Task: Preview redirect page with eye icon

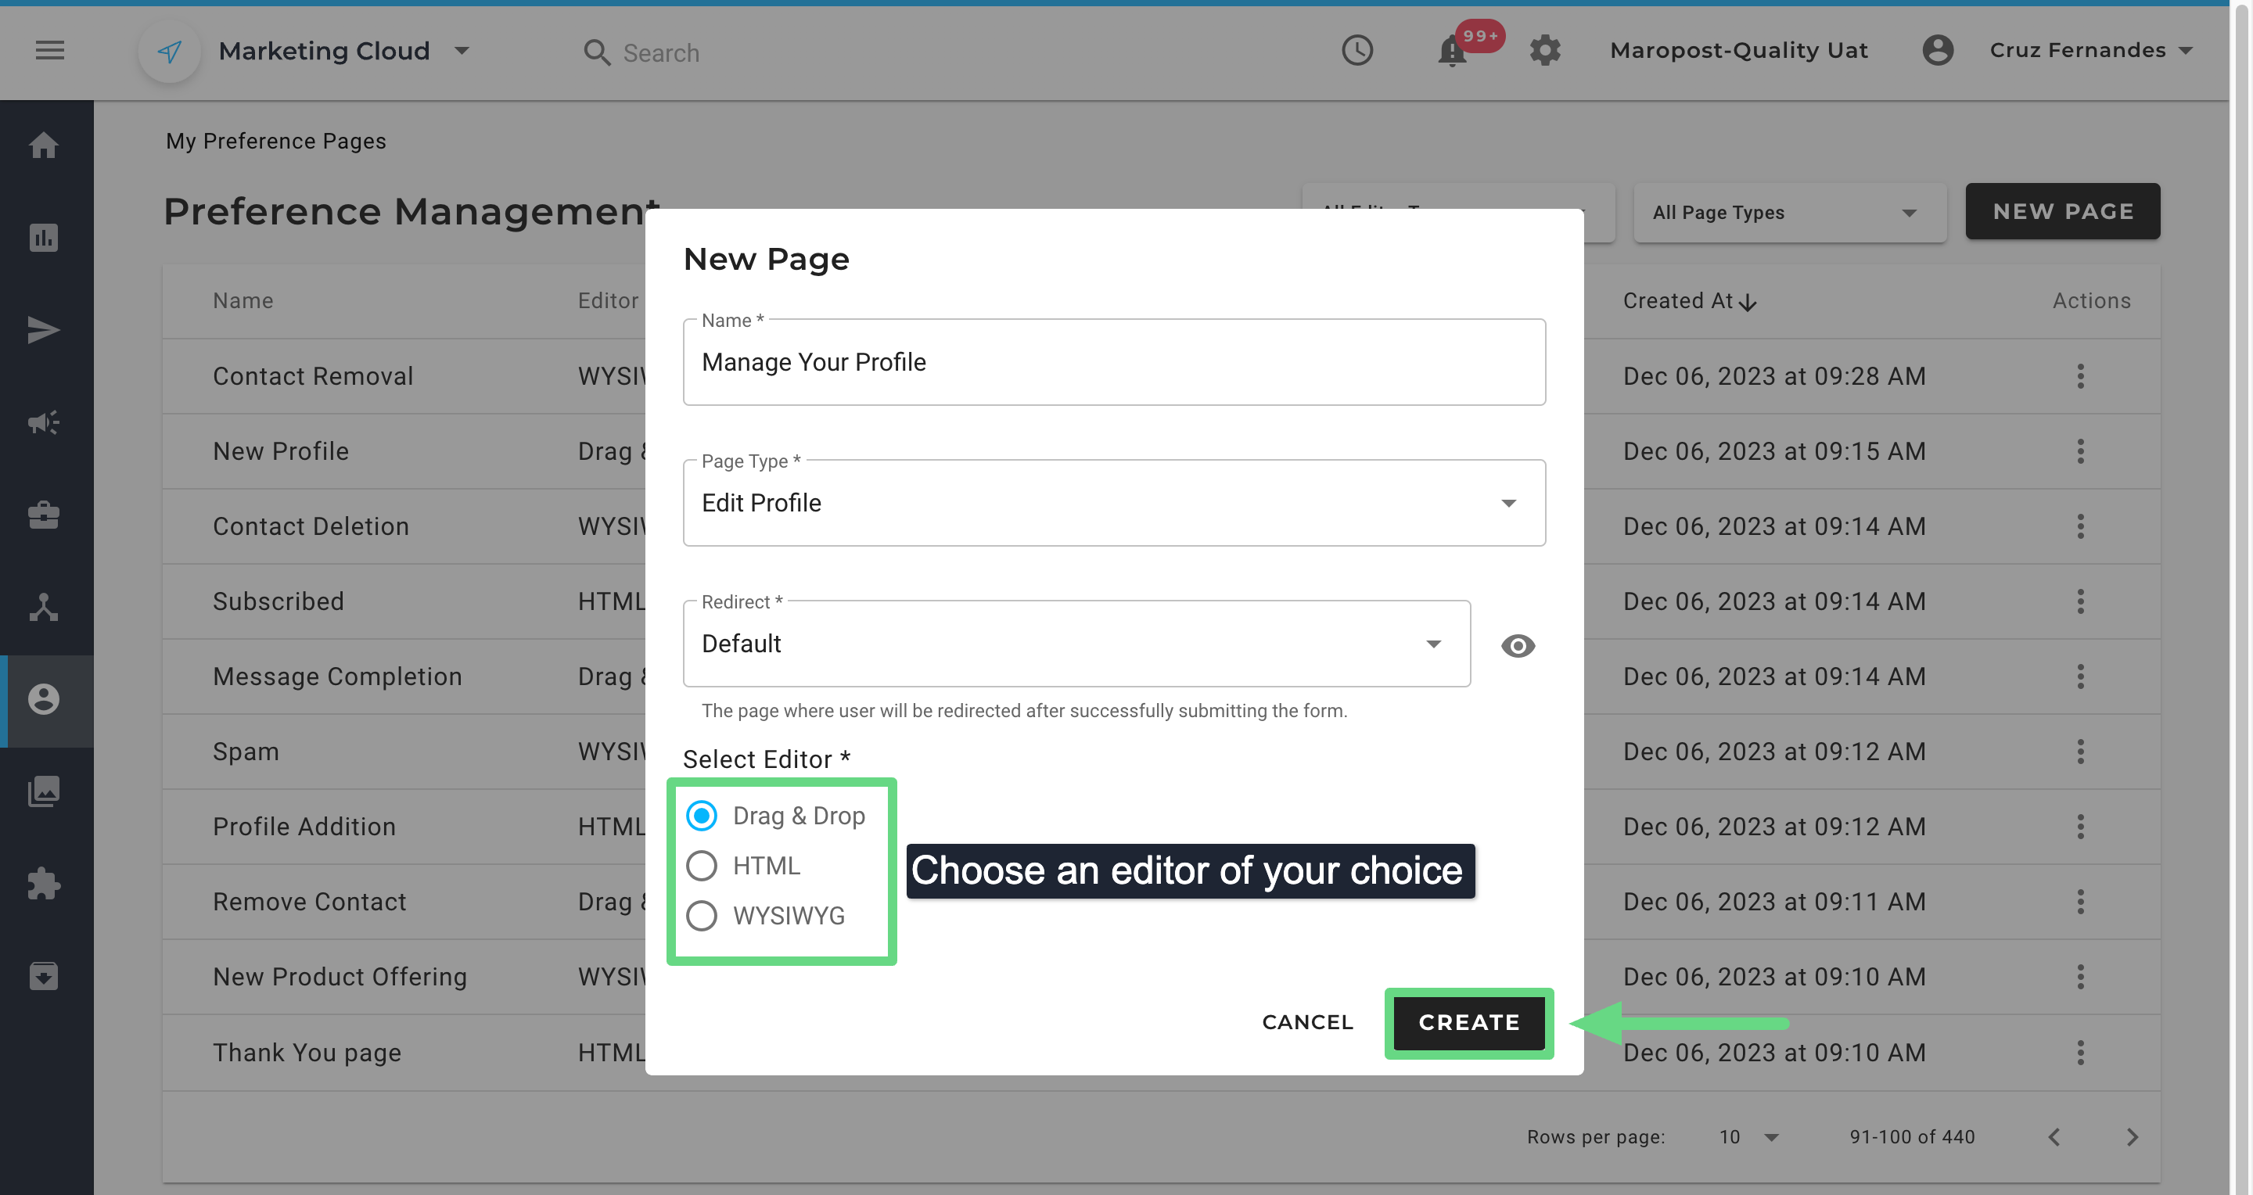Action: click(x=1518, y=646)
